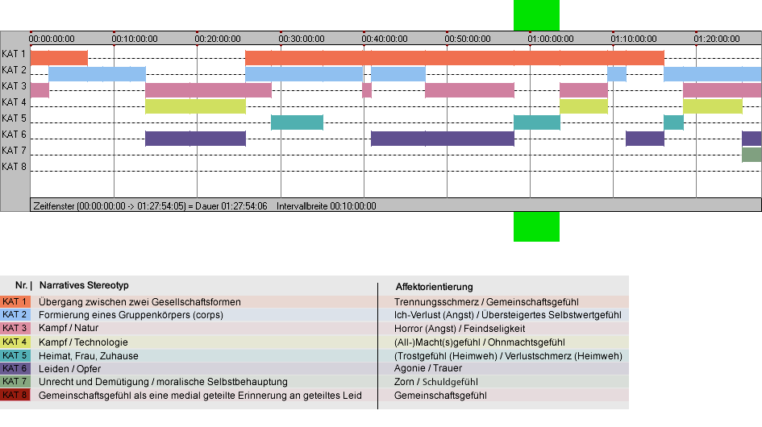Click the 01:10:00:00 time ruler label
Image resolution: width=762 pixels, height=427 pixels.
(634, 39)
